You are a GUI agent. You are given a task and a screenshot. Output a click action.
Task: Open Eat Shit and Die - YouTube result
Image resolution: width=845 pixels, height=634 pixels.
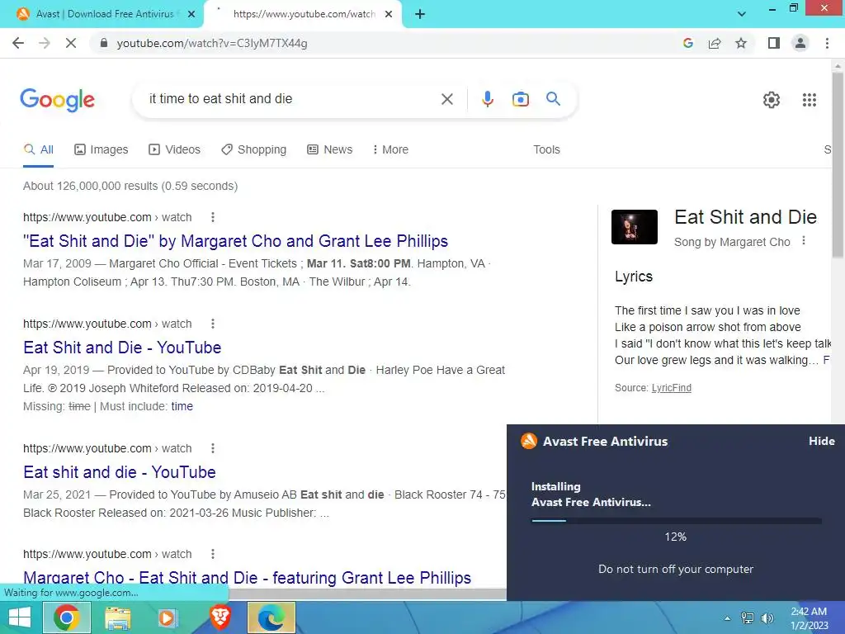[122, 348]
